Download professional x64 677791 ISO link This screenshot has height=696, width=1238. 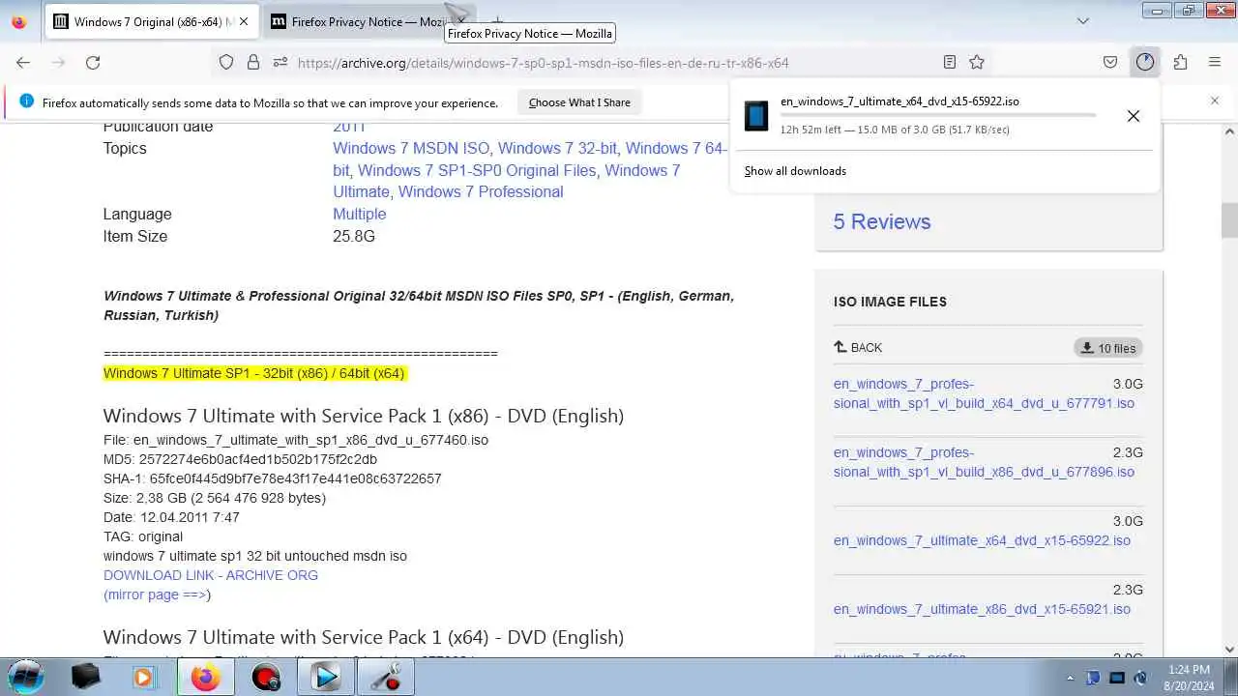coord(984,393)
